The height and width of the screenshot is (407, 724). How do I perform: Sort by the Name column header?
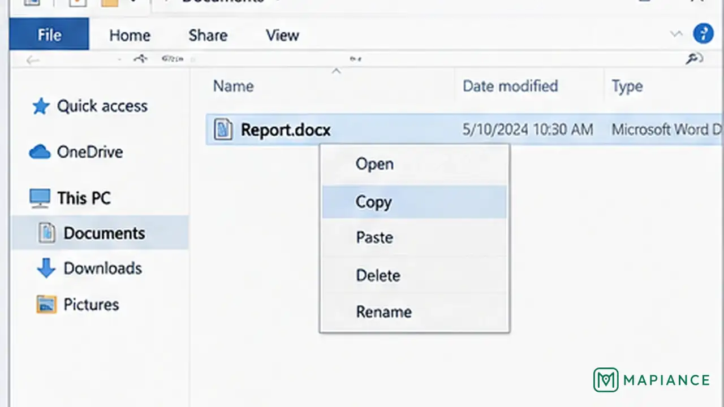pos(233,86)
